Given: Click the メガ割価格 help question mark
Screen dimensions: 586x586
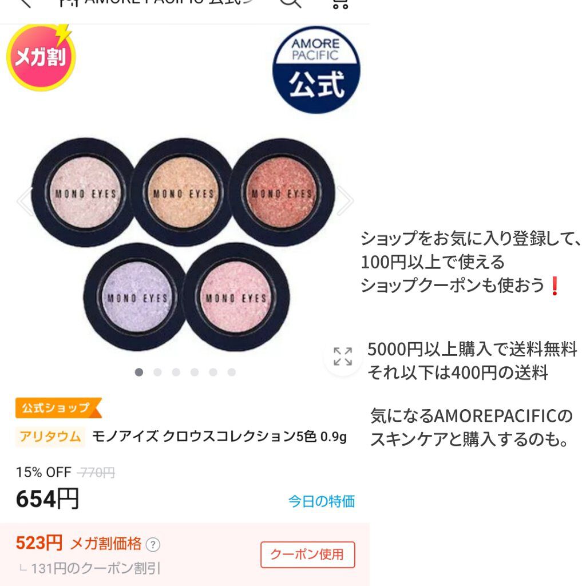Looking at the screenshot, I should tap(153, 545).
